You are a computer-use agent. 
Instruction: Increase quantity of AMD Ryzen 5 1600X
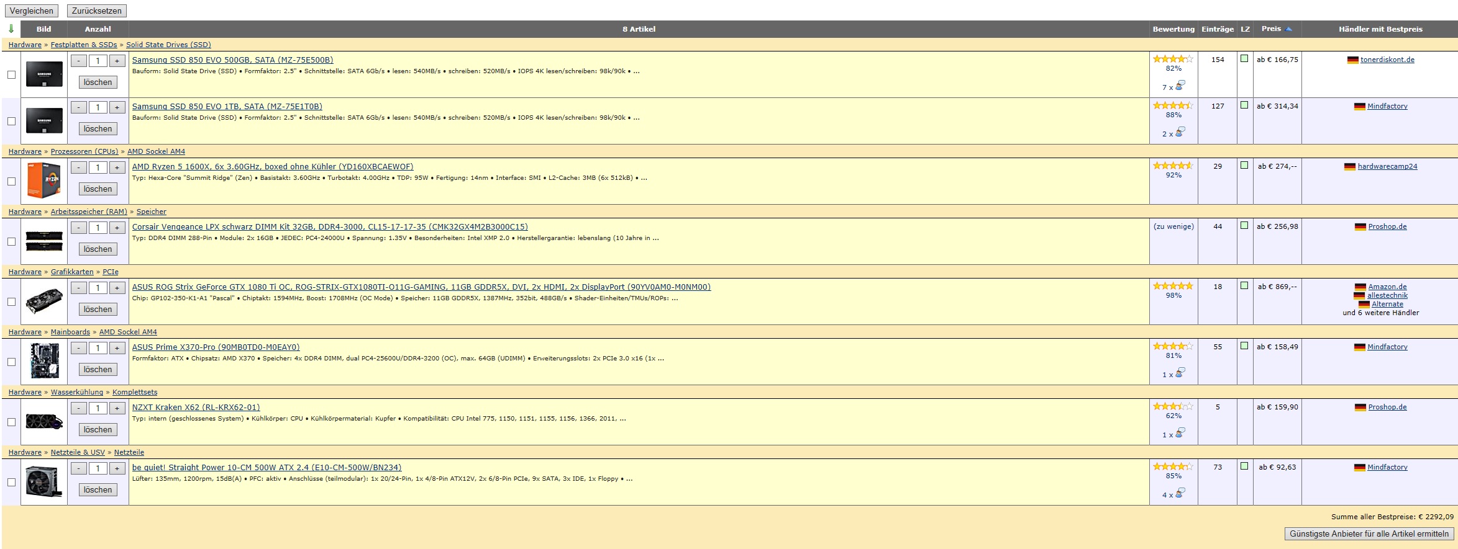coord(117,167)
